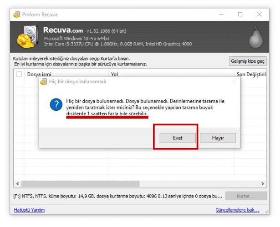Click the Hayır button in the dialog

point(218,138)
